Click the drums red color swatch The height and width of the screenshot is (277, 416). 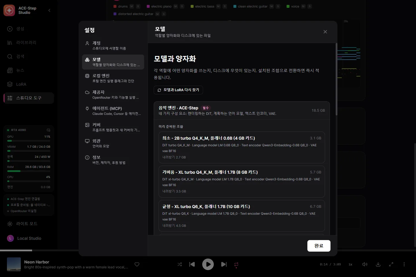point(115,6)
